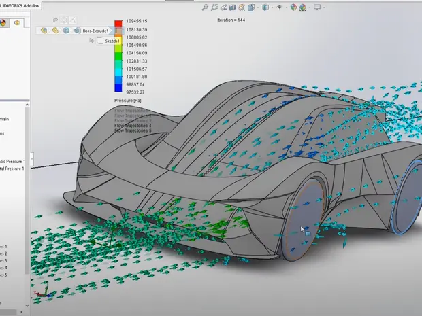Image resolution: width=422 pixels, height=316 pixels.
Task: Click the green middle of pressure legend
Action: pyautogui.click(x=118, y=56)
